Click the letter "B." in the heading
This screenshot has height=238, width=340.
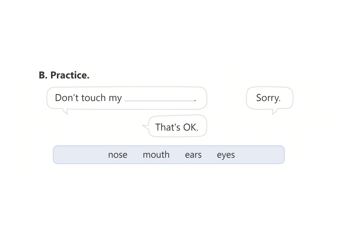pyautogui.click(x=43, y=75)
